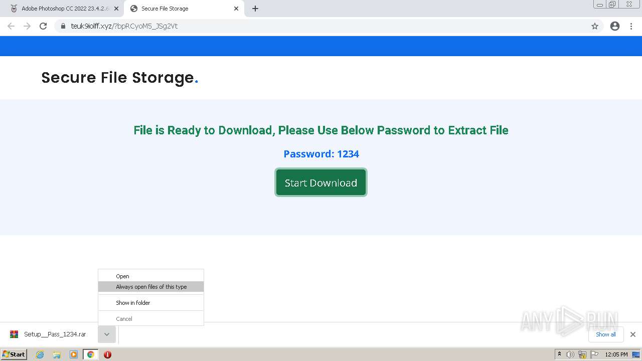Image resolution: width=642 pixels, height=361 pixels.
Task: Open the Chrome three-dot menu
Action: [631, 26]
